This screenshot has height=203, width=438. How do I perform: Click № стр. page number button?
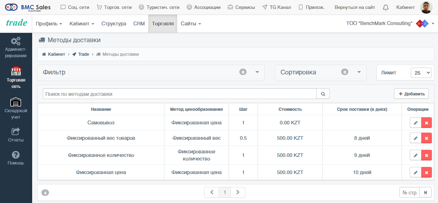(410, 193)
